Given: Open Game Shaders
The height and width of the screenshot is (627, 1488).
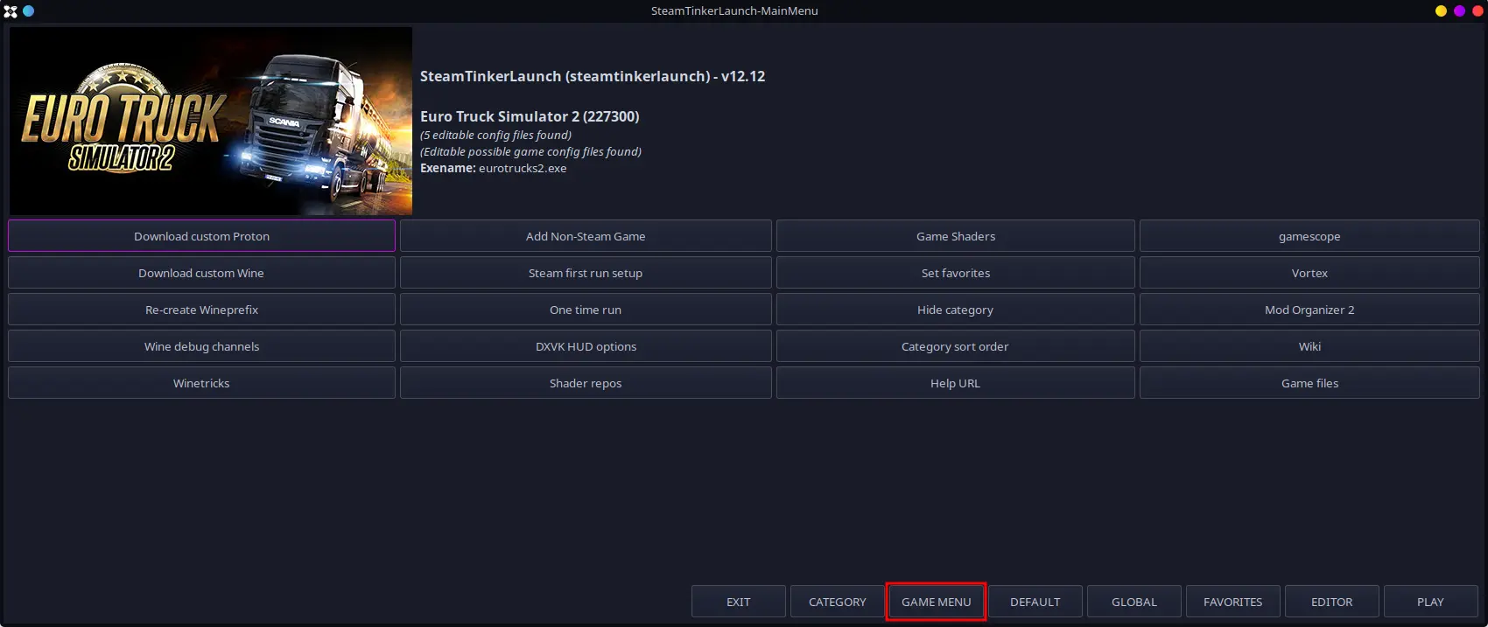Looking at the screenshot, I should pyautogui.click(x=956, y=236).
